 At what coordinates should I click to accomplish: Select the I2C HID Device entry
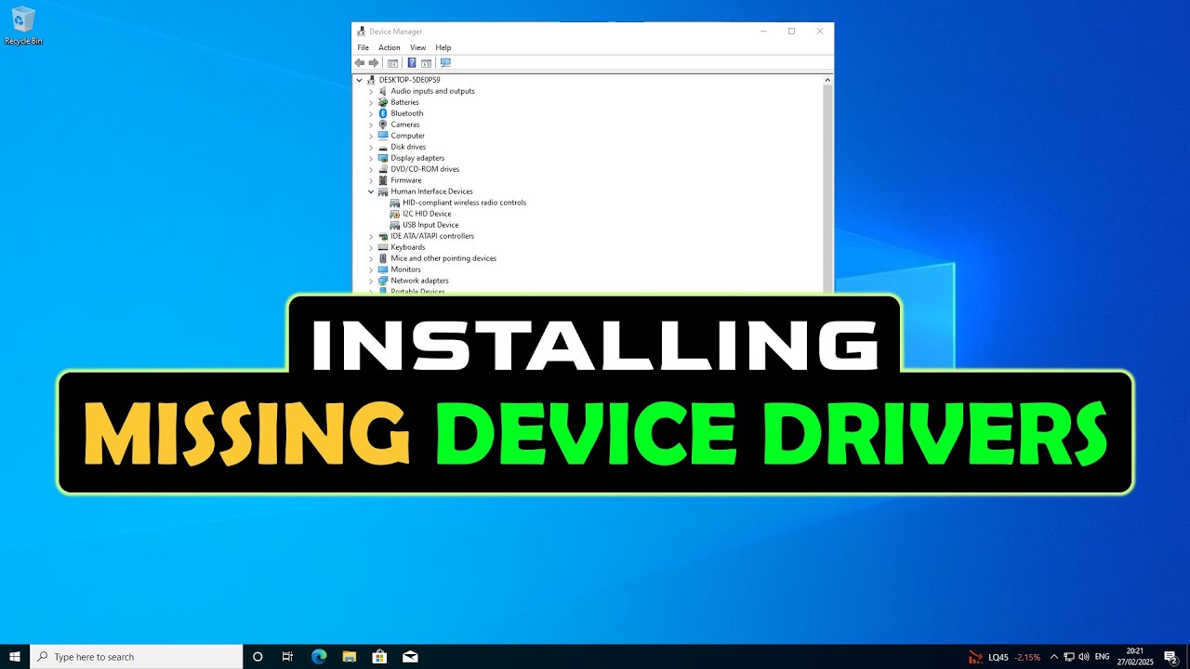[427, 214]
